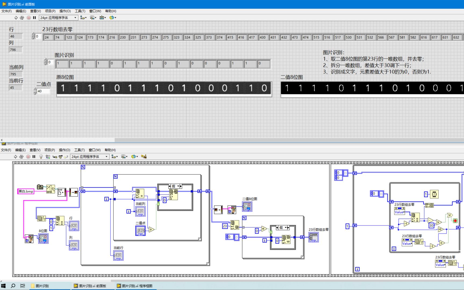
Task: Open 帮助(H) menu in block diagram window
Action: pos(110,150)
